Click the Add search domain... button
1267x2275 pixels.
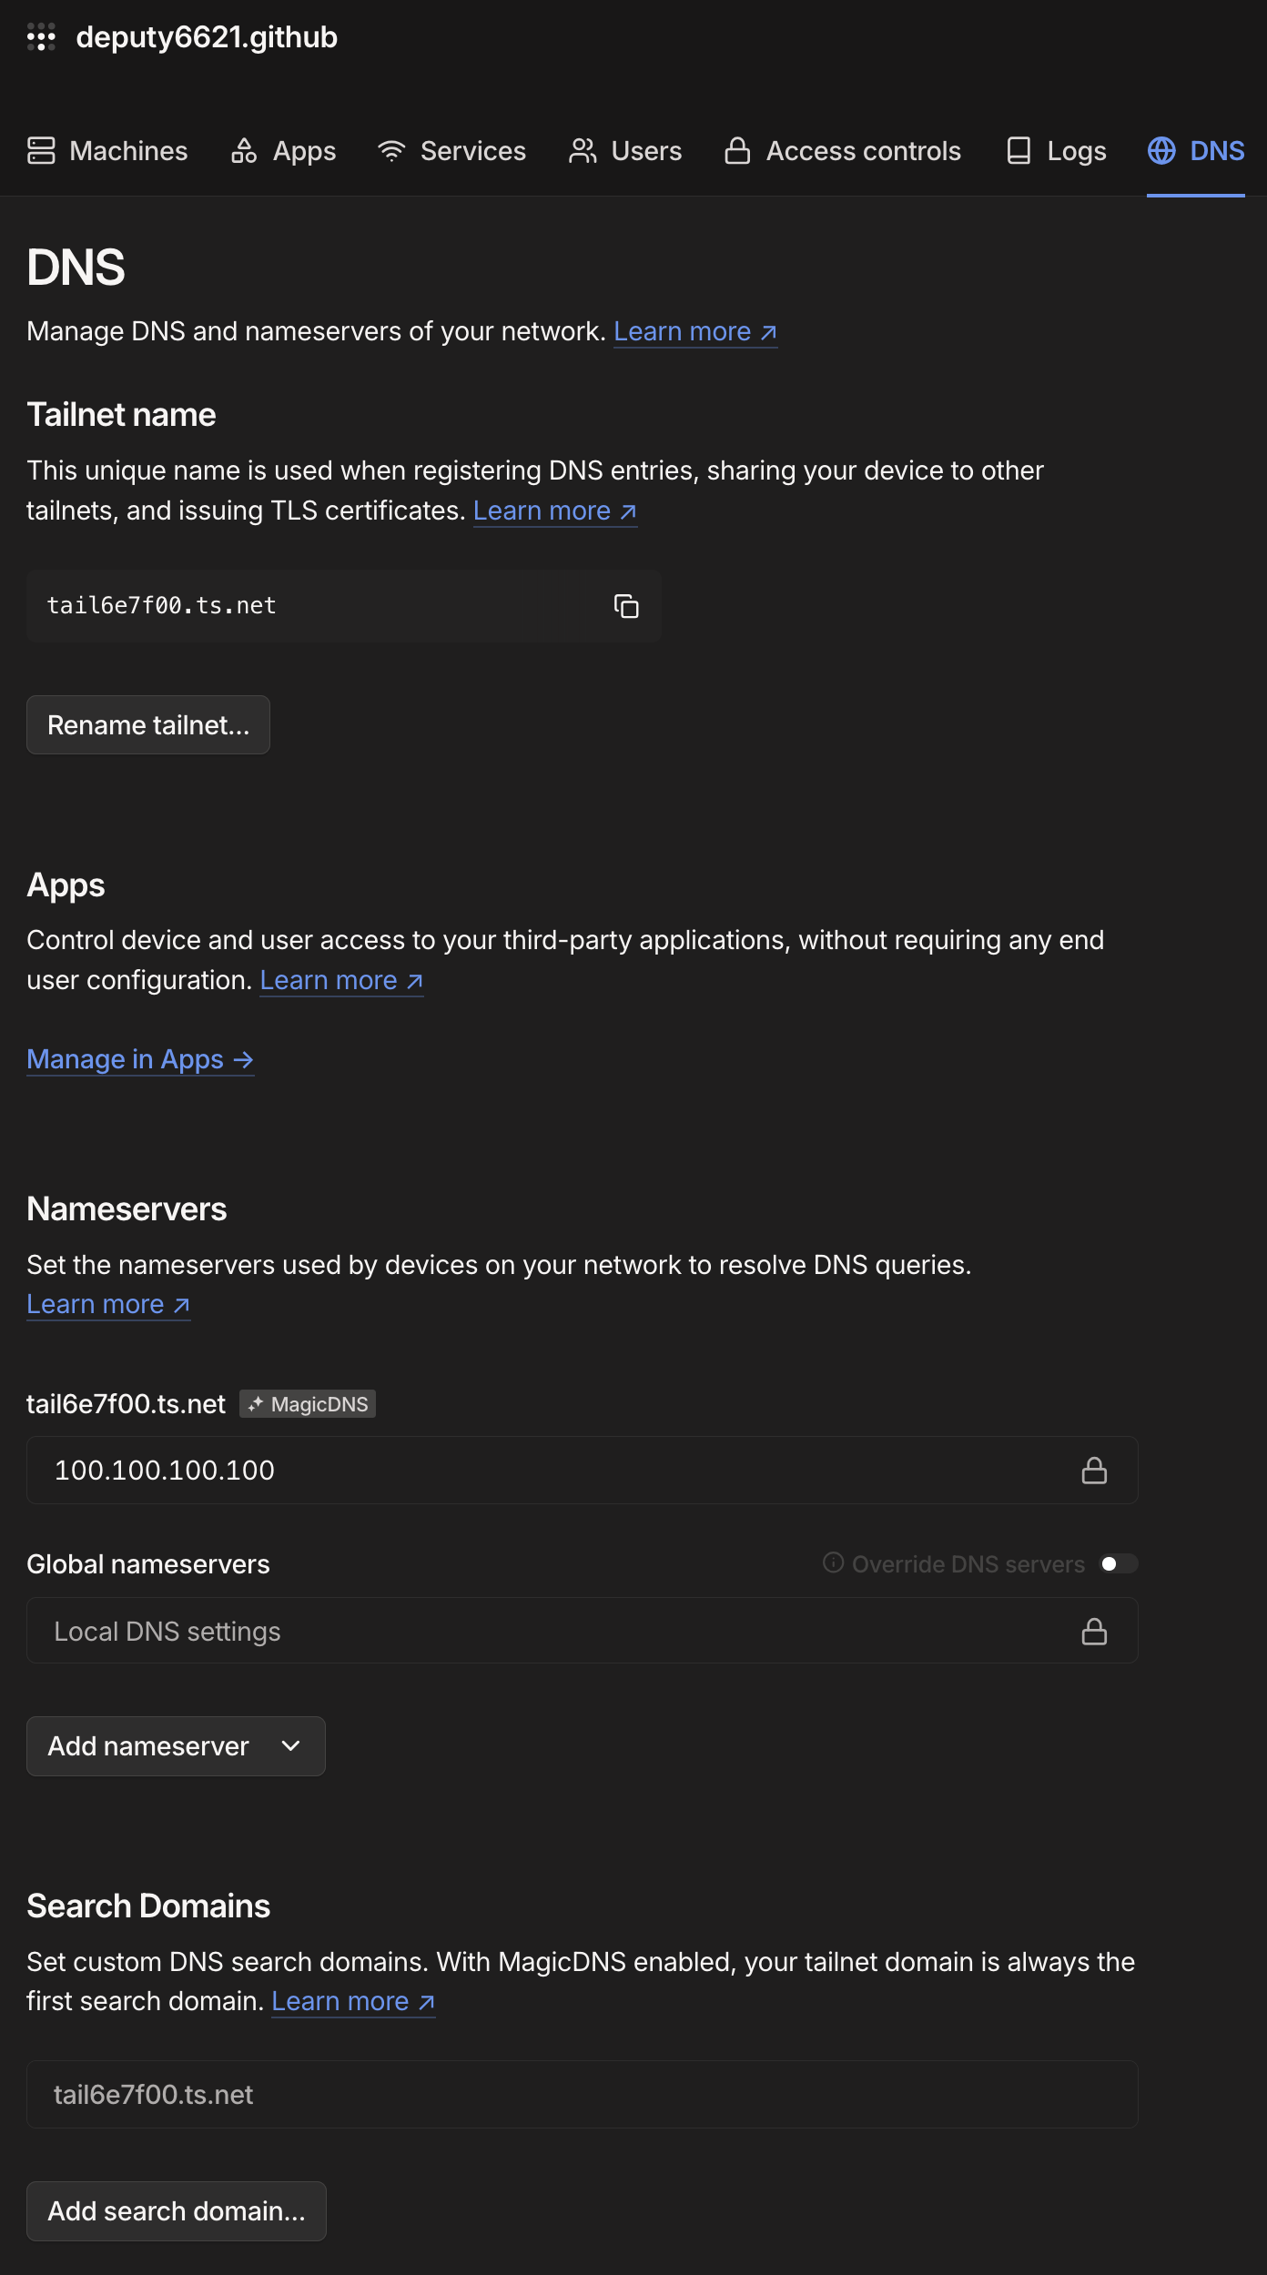pyautogui.click(x=177, y=2211)
